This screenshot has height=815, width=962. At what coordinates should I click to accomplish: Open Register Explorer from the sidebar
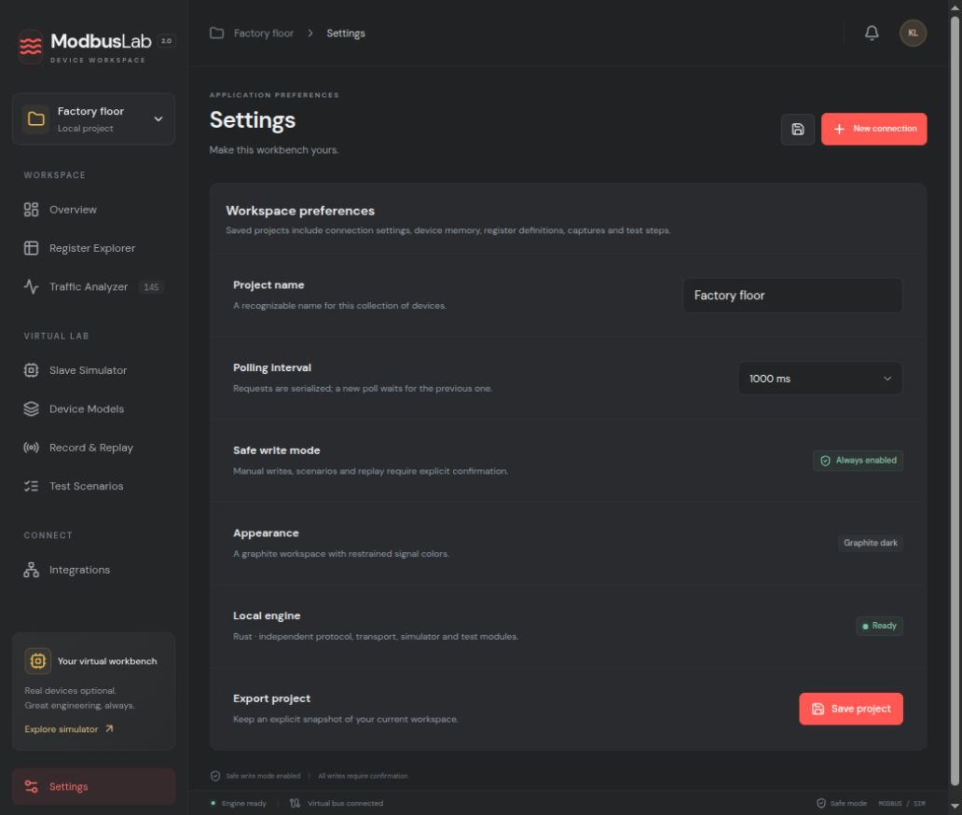point(93,248)
